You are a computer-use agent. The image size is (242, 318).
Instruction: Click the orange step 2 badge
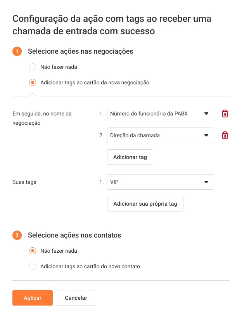click(x=17, y=235)
